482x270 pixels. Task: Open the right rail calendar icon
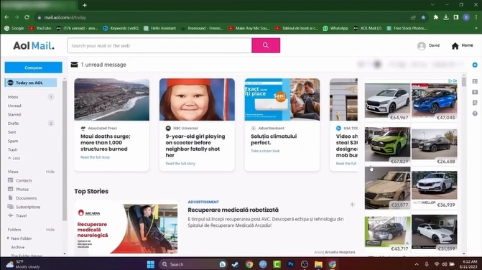pyautogui.click(x=475, y=92)
